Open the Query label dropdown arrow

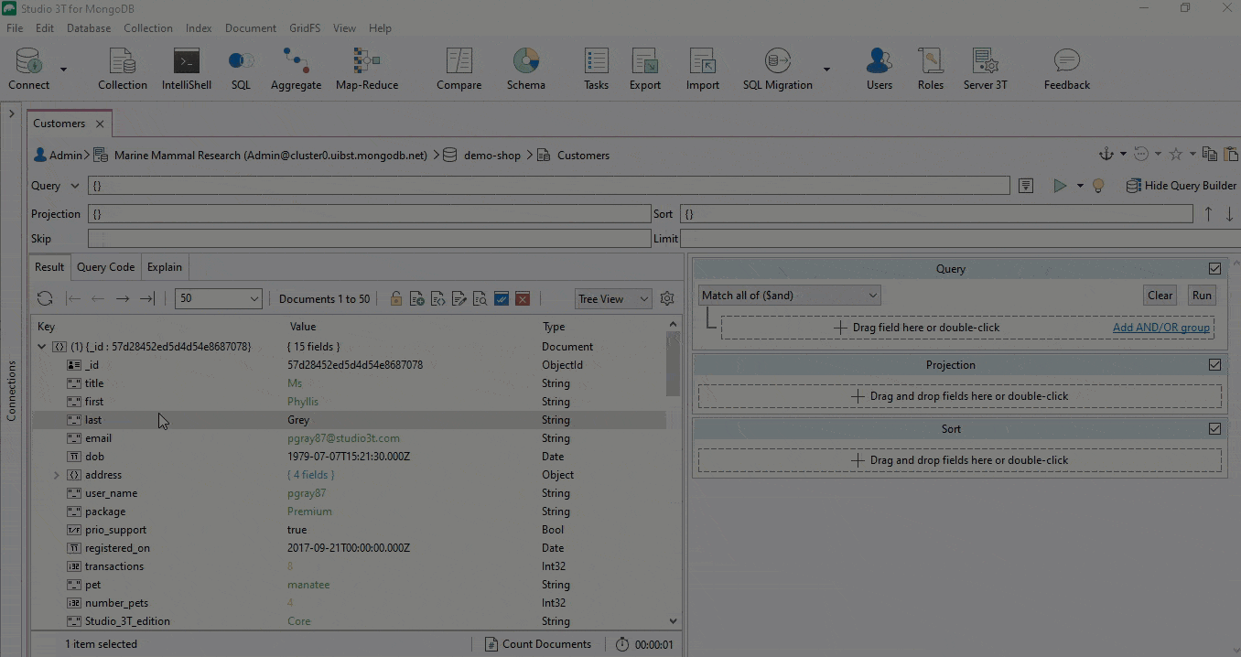coord(74,186)
